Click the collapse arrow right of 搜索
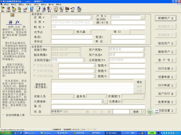Screen dimensions: 181x135 coord(144,112)
